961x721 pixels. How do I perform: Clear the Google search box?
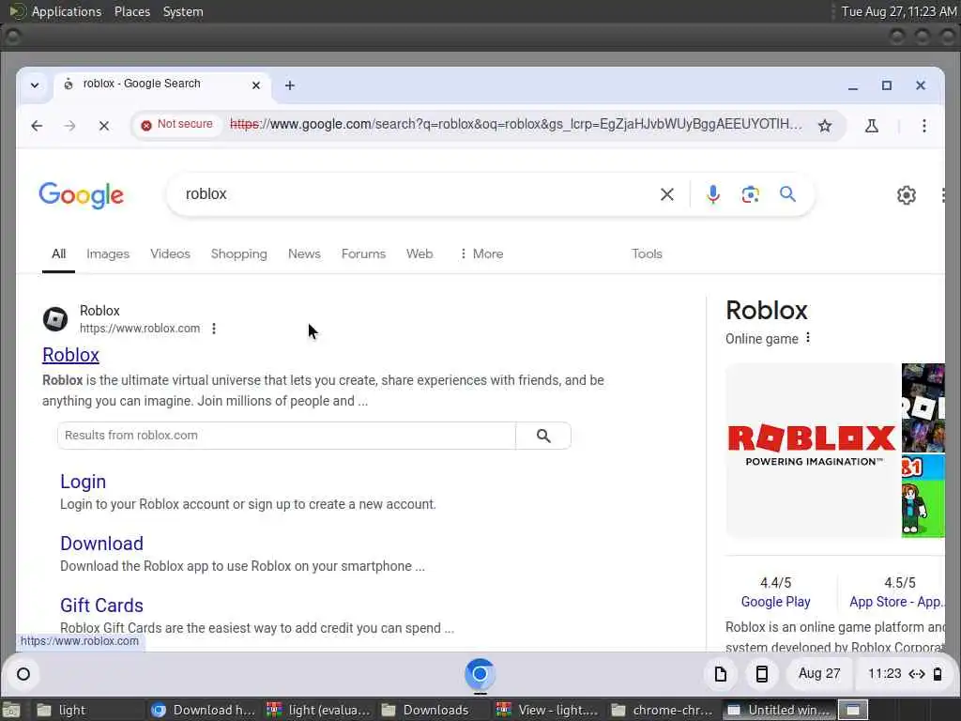coord(667,194)
